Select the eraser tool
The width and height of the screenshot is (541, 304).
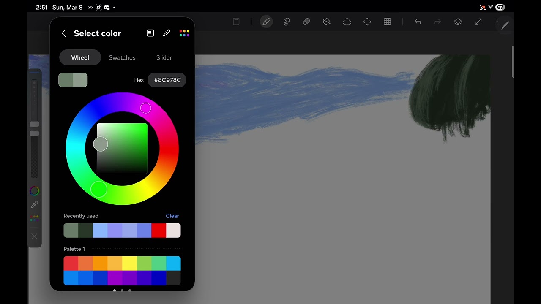pyautogui.click(x=306, y=22)
